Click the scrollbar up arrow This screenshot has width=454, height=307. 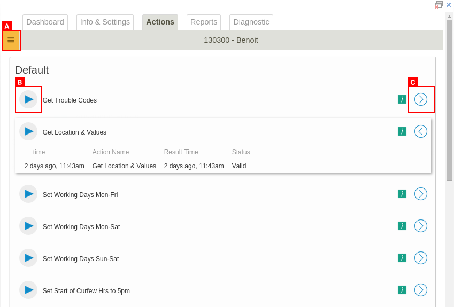tap(449, 17)
